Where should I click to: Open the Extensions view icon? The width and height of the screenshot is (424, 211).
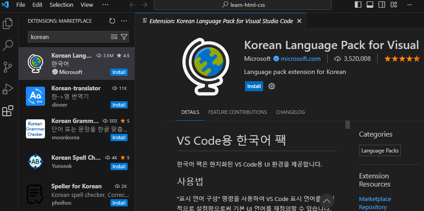8,111
